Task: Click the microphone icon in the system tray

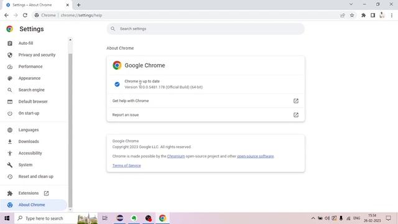Action: coord(341,218)
